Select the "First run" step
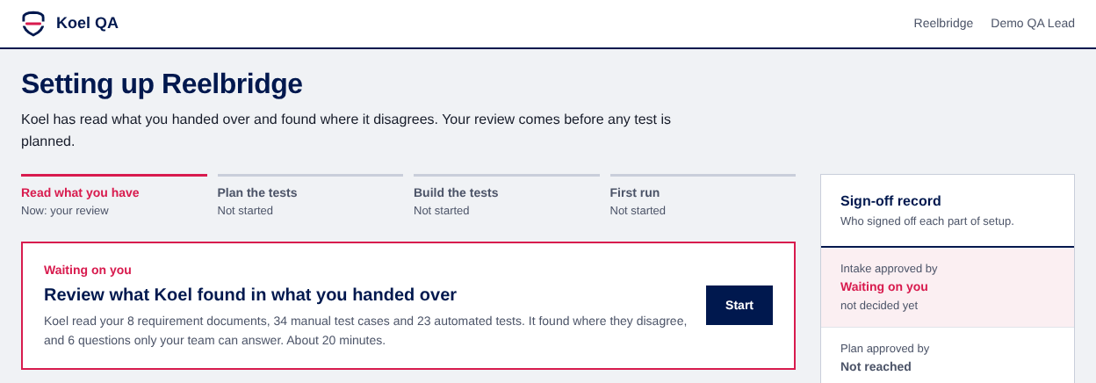This screenshot has width=1096, height=383. click(x=703, y=197)
